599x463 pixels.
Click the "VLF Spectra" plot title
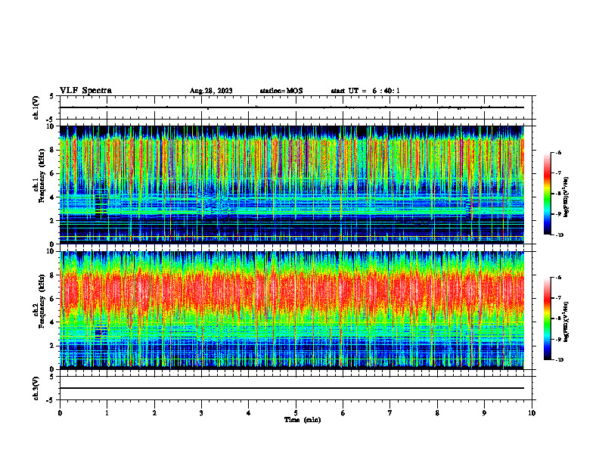tap(85, 91)
